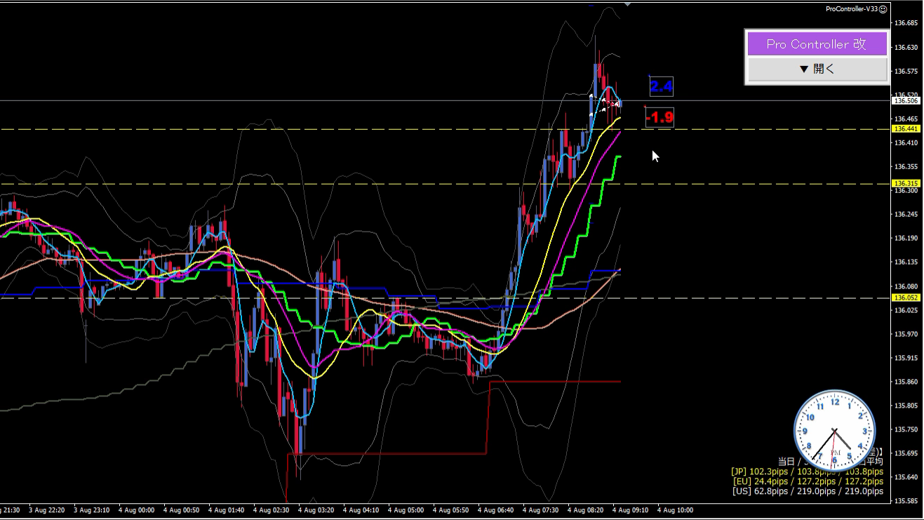Expand the ▼ 開く panel button
The width and height of the screenshot is (924, 520).
tap(817, 69)
